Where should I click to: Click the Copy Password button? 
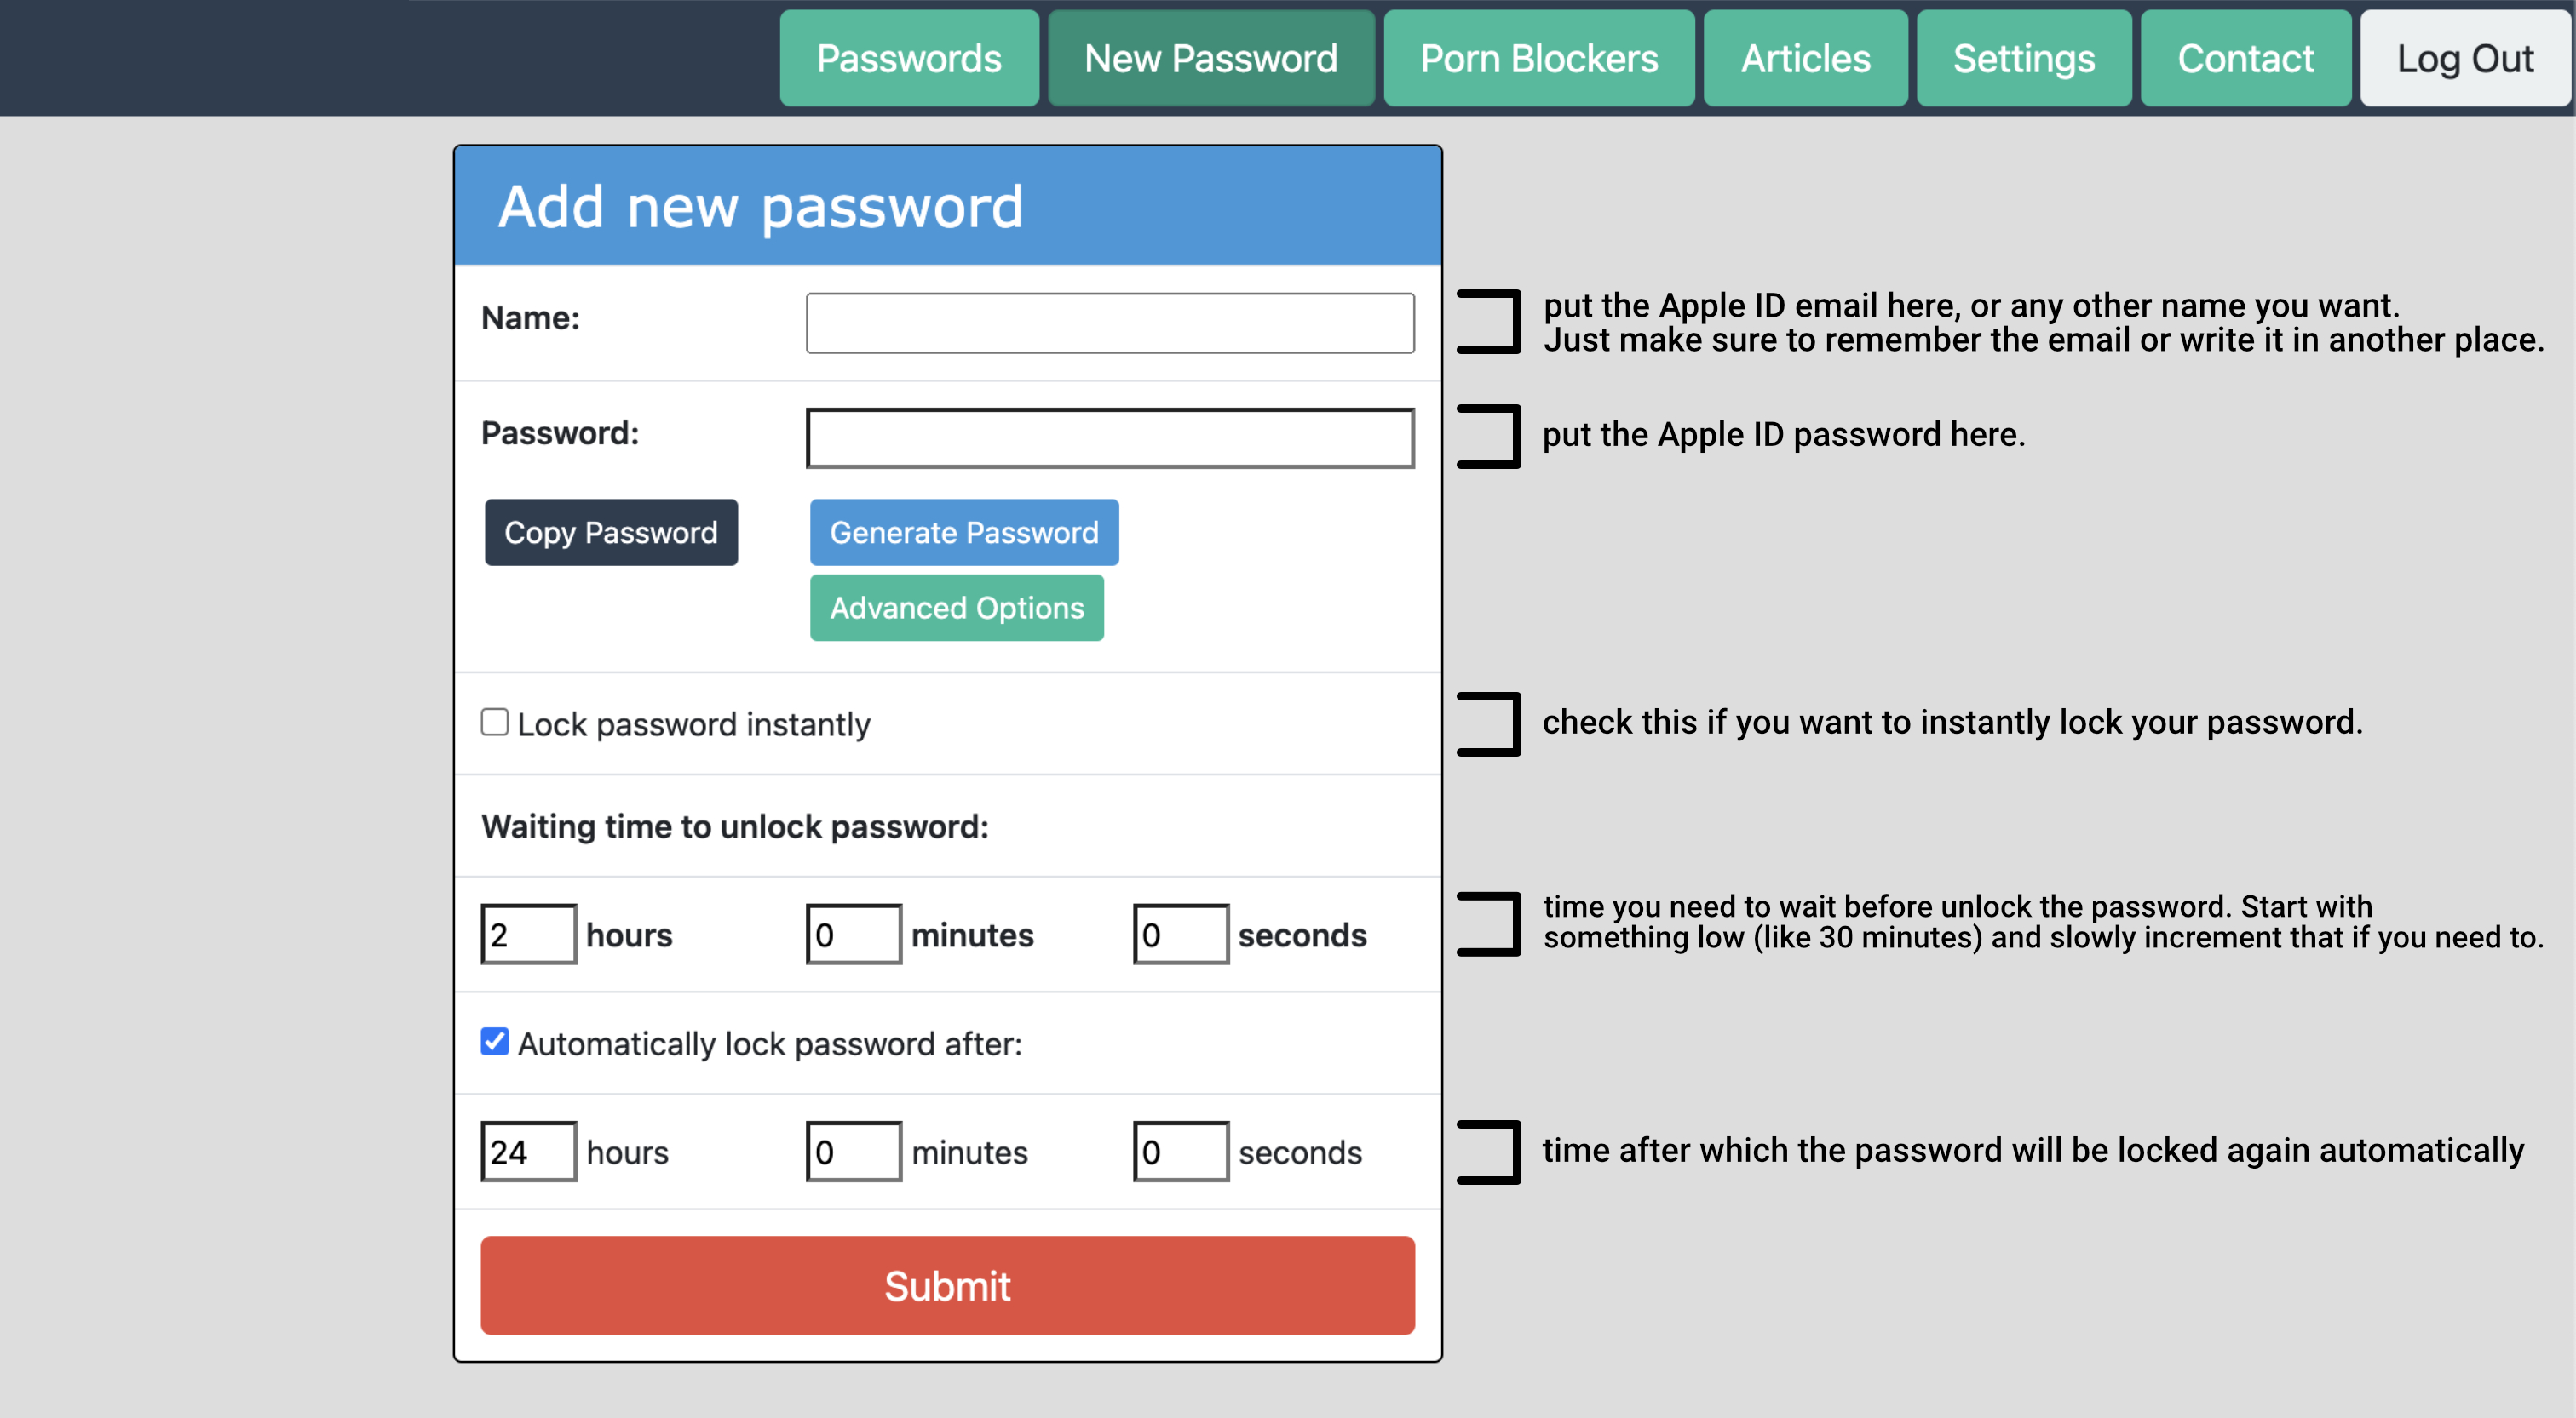click(610, 533)
